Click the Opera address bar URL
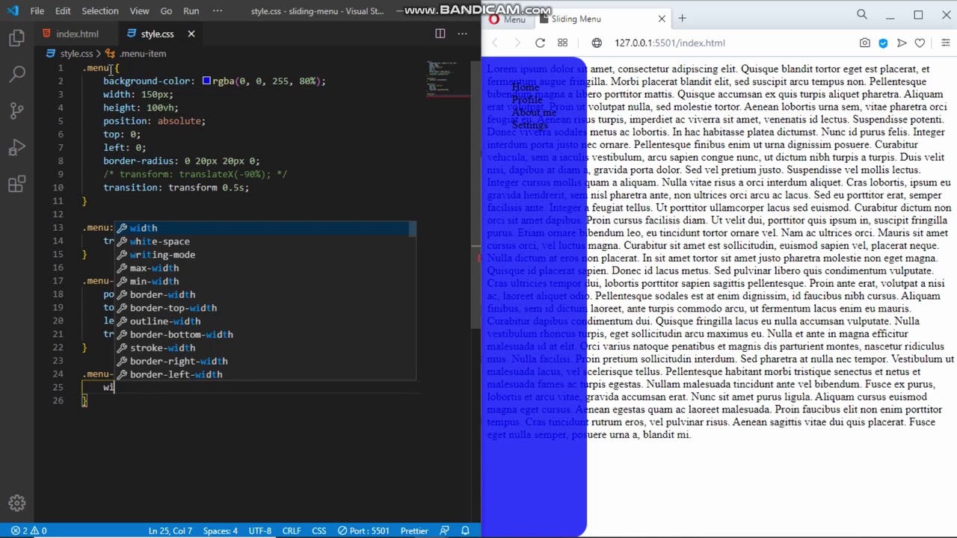 [x=670, y=43]
